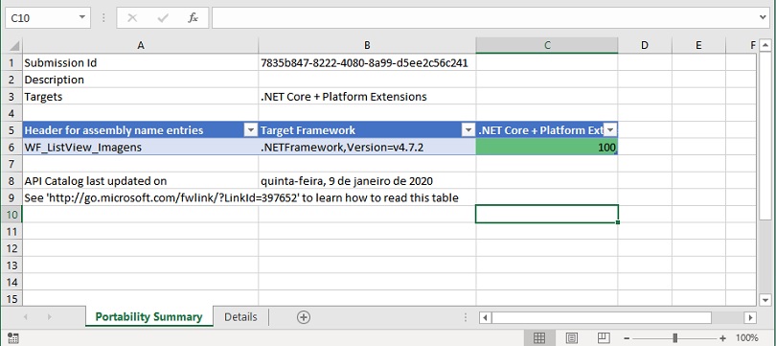Select column C header
Image resolution: width=776 pixels, height=346 pixels.
(x=547, y=46)
